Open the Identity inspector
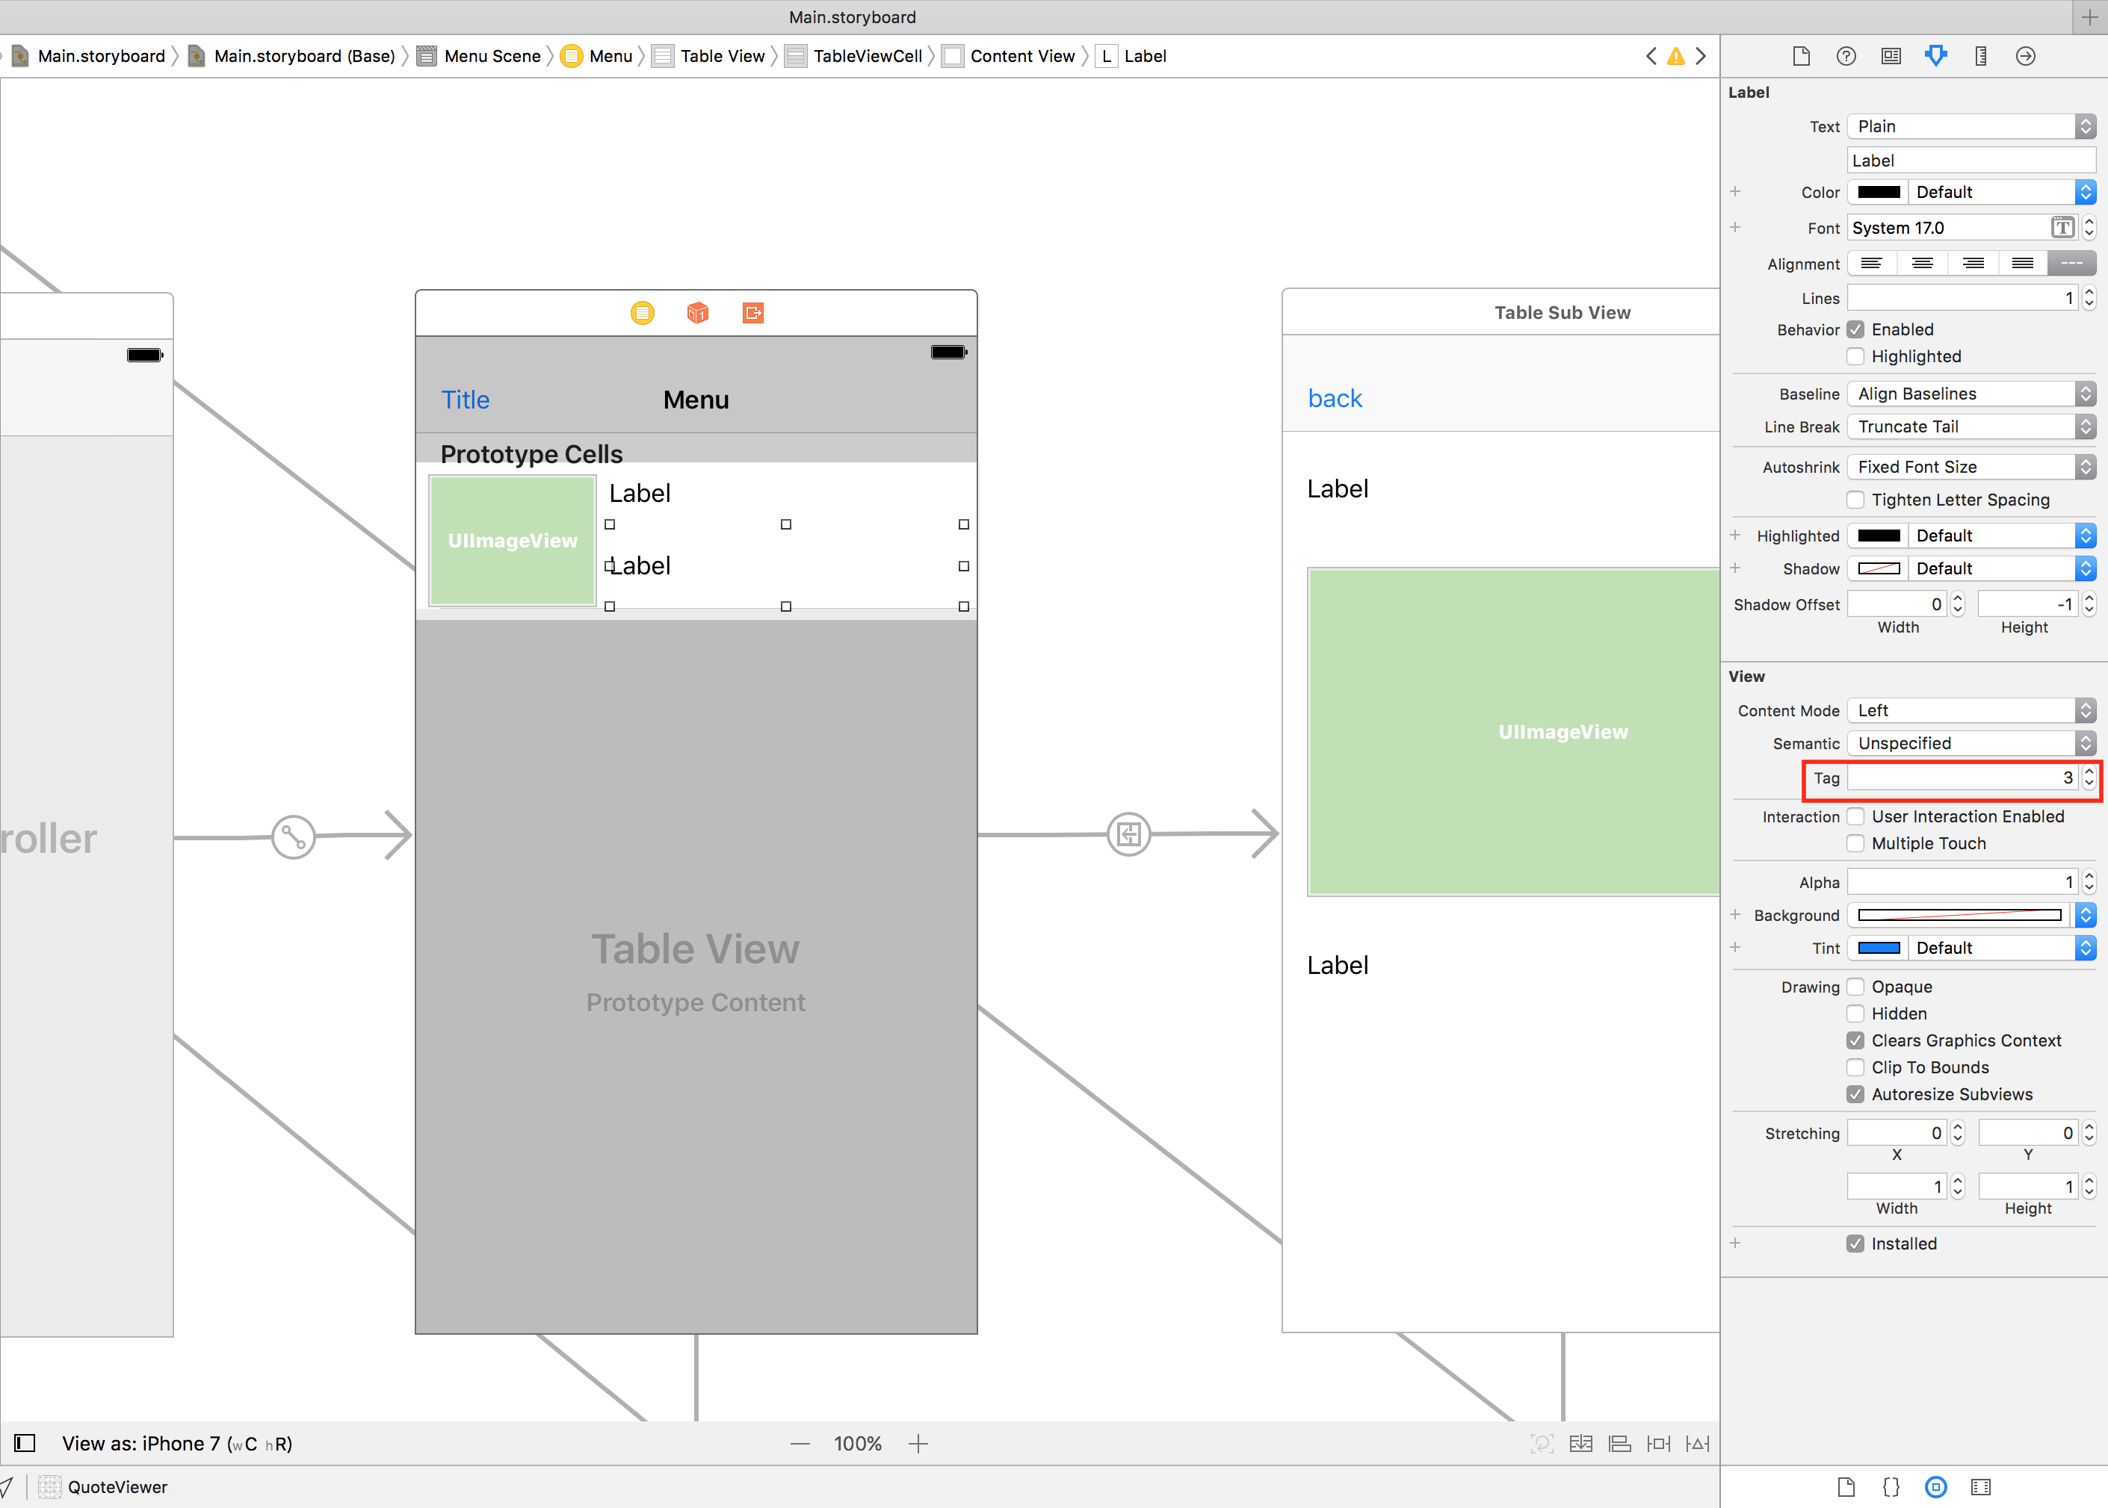 1891,56
